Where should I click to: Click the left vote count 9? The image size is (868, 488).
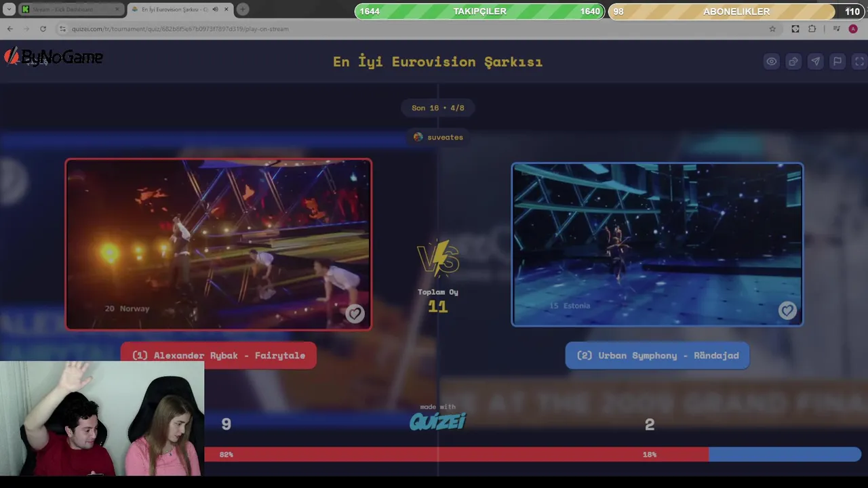pyautogui.click(x=226, y=424)
